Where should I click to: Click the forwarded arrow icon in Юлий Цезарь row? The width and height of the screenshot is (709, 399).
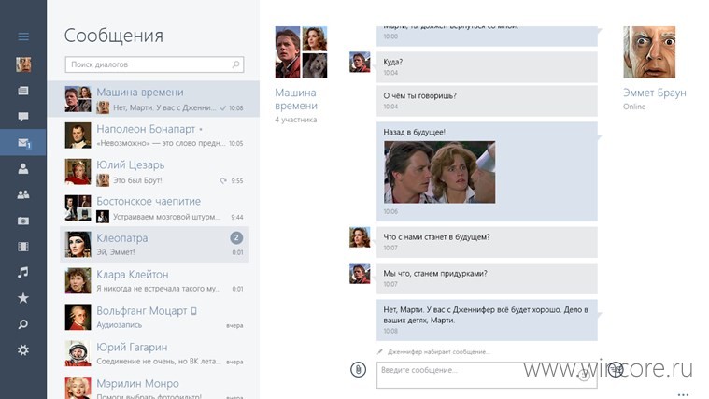point(223,180)
